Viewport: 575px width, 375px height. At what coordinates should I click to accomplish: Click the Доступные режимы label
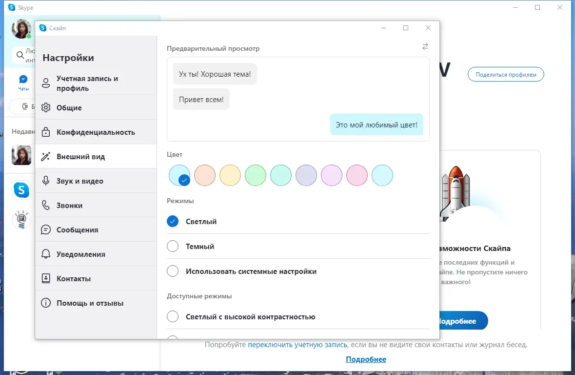click(199, 296)
